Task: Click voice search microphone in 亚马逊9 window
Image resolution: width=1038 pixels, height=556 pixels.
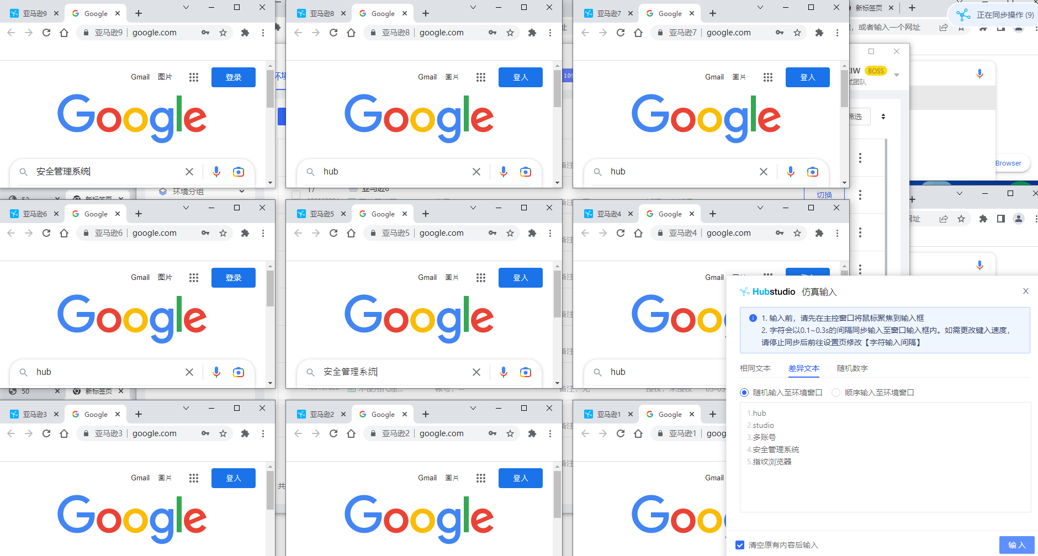Action: click(216, 172)
